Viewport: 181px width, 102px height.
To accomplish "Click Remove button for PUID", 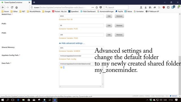I will click(x=119, y=25).
